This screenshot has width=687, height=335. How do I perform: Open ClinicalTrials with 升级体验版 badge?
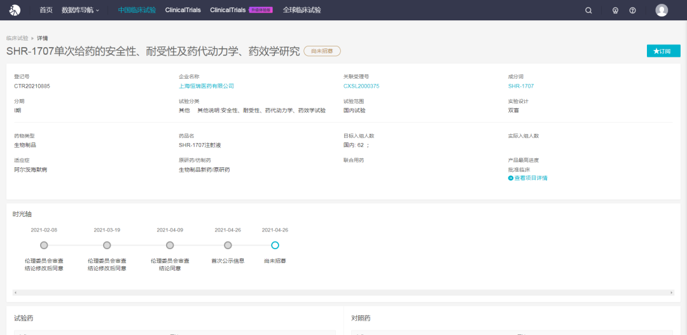click(242, 10)
